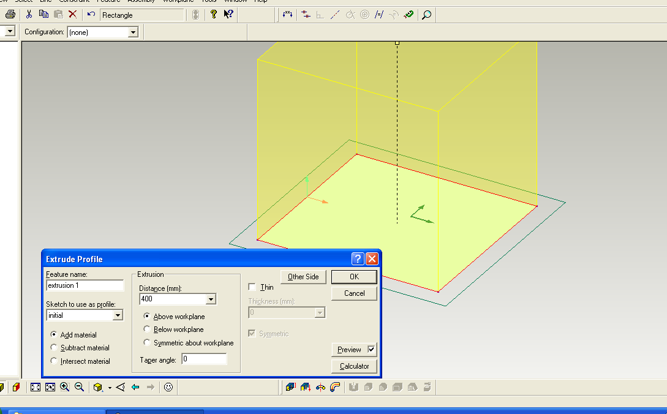The image size is (667, 414).
Task: Toggle the Preview checkbox
Action: [371, 349]
